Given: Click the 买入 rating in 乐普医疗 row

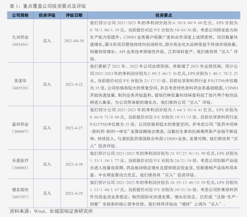Looking at the screenshot, I should 47,164.
